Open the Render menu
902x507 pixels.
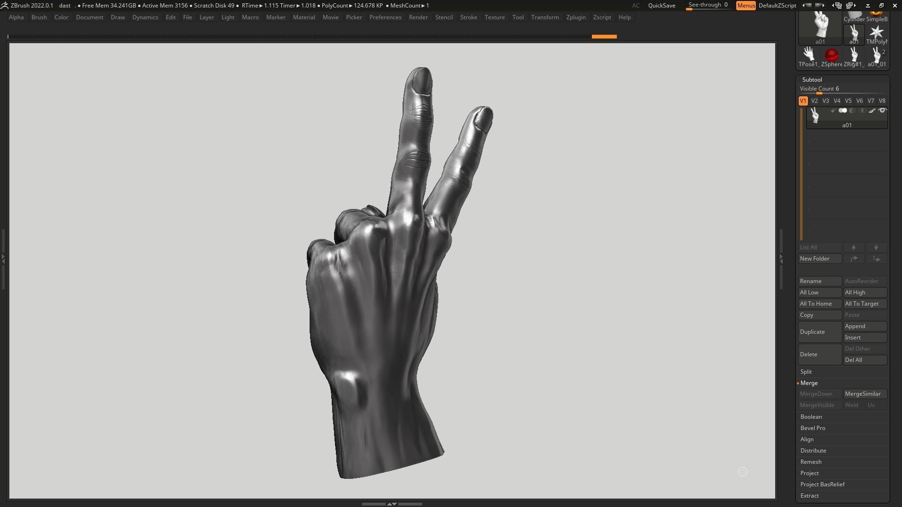point(418,17)
